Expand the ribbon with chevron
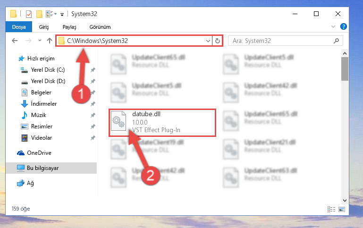Image resolution: width=363 pixels, height=228 pixels. (333, 26)
